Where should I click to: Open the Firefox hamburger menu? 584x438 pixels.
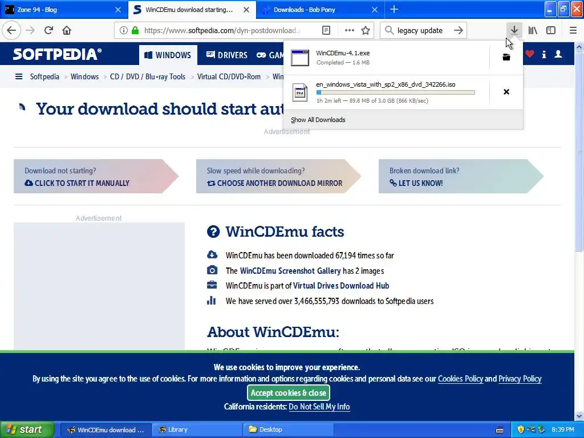(573, 30)
